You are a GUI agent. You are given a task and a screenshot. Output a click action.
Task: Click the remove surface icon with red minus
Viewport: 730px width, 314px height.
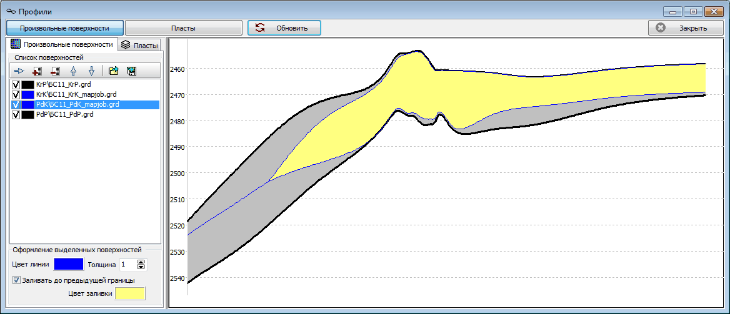(x=56, y=71)
